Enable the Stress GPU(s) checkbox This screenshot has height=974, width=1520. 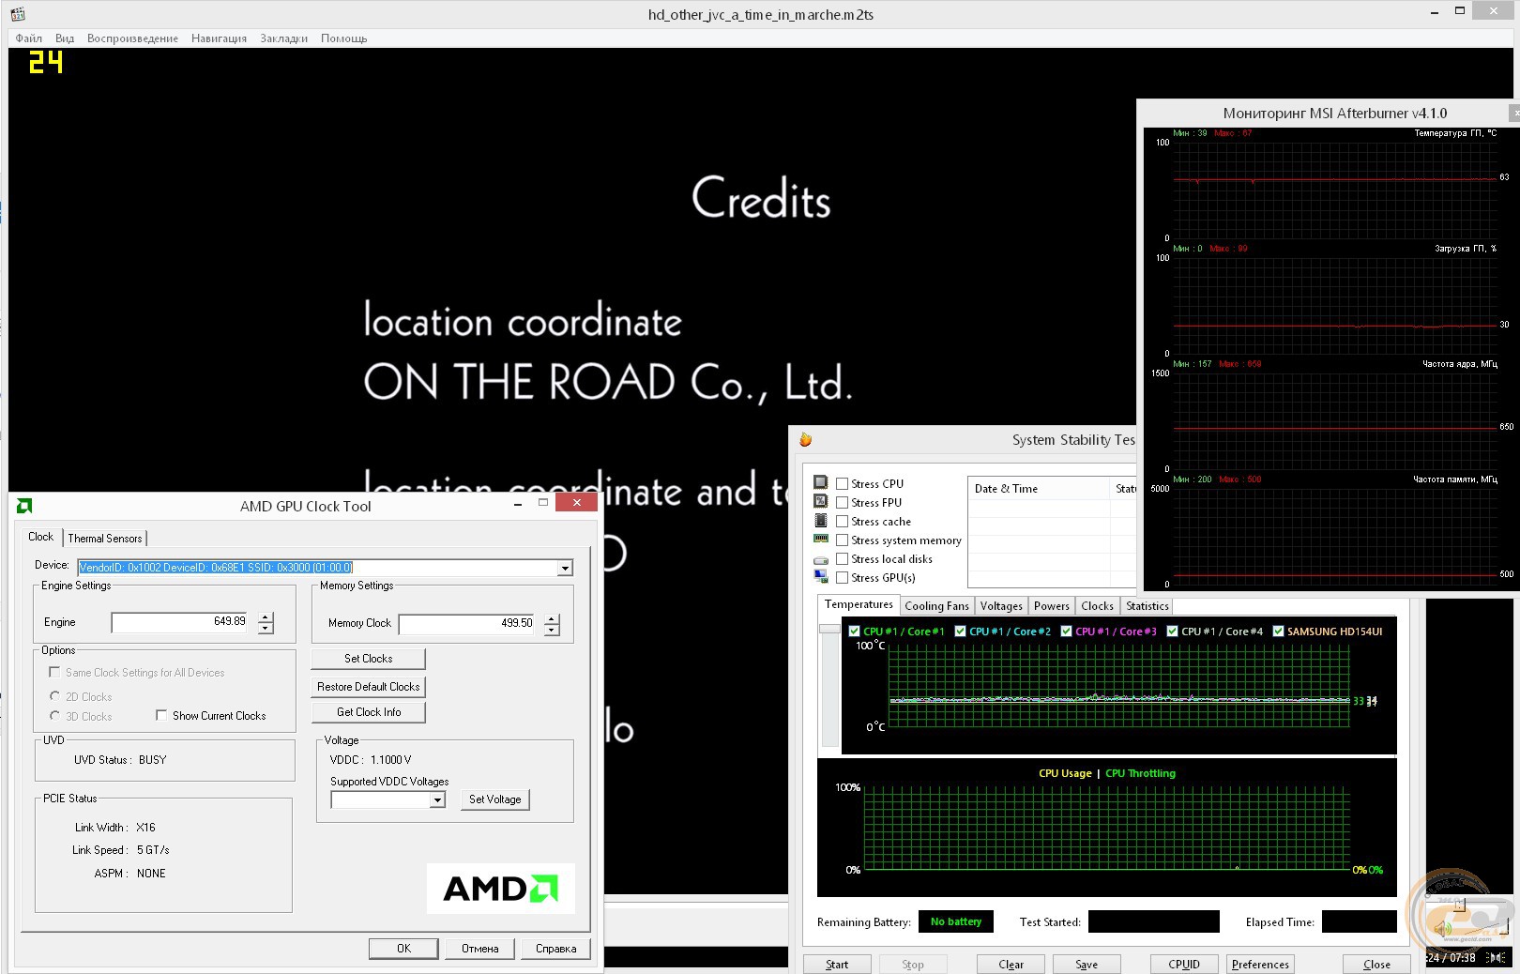click(x=843, y=578)
